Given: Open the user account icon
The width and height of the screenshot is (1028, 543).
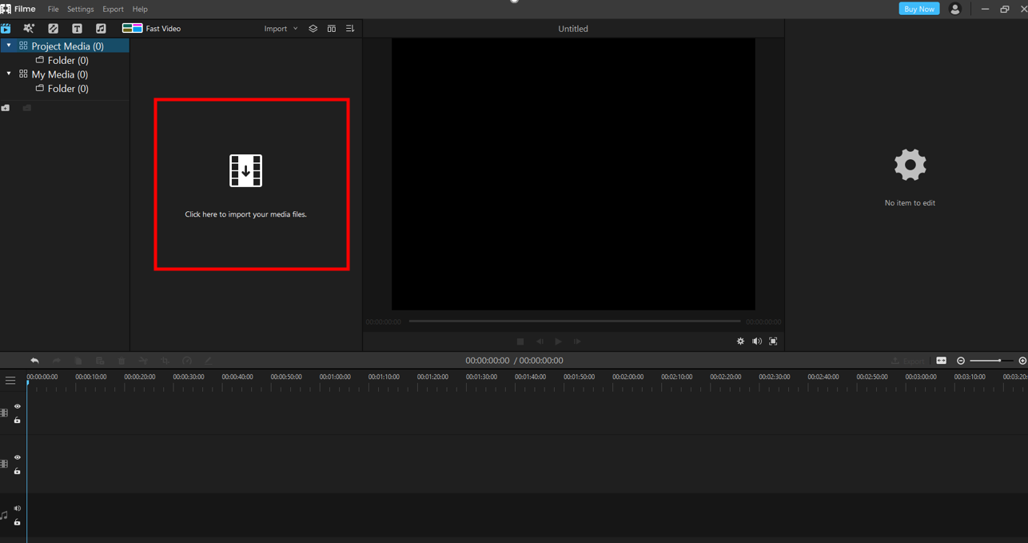Looking at the screenshot, I should tap(954, 9).
